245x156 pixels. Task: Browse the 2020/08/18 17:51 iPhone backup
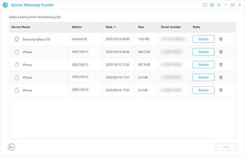click(x=203, y=77)
